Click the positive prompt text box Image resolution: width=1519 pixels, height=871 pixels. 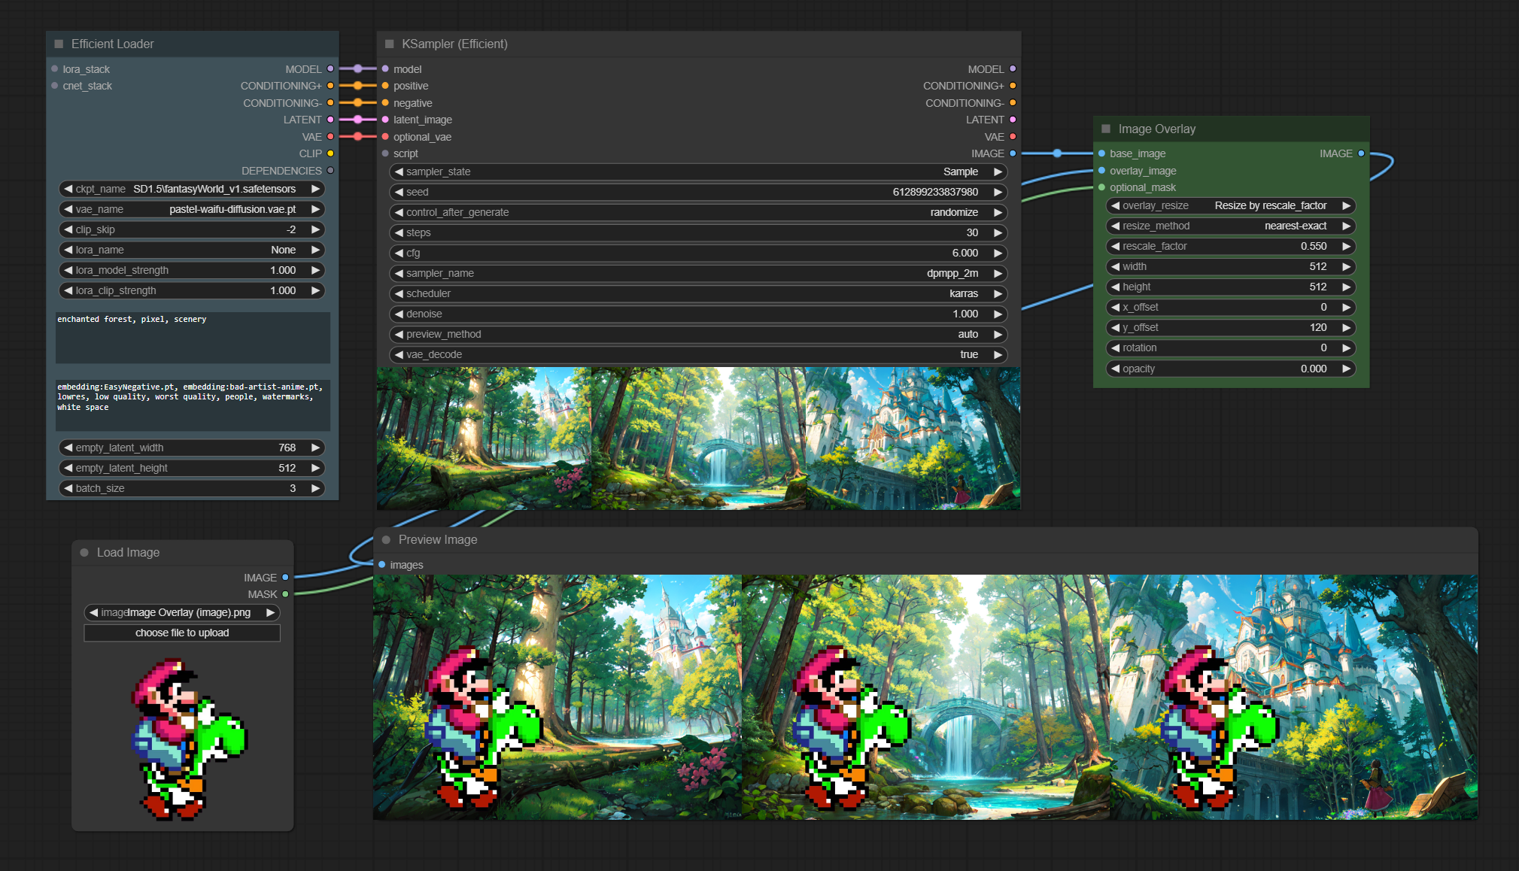[x=193, y=338]
